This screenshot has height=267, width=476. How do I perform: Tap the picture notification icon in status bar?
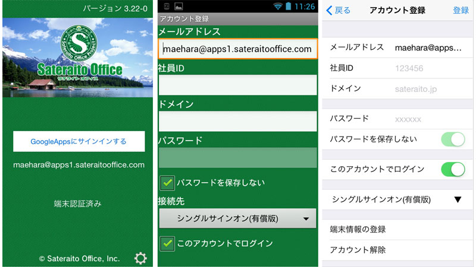tap(178, 6)
